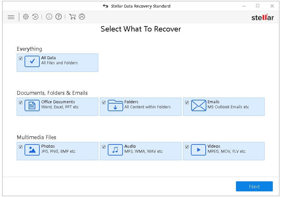
Task: Uncheck the Office Documents checkbox
Action: 20,102
